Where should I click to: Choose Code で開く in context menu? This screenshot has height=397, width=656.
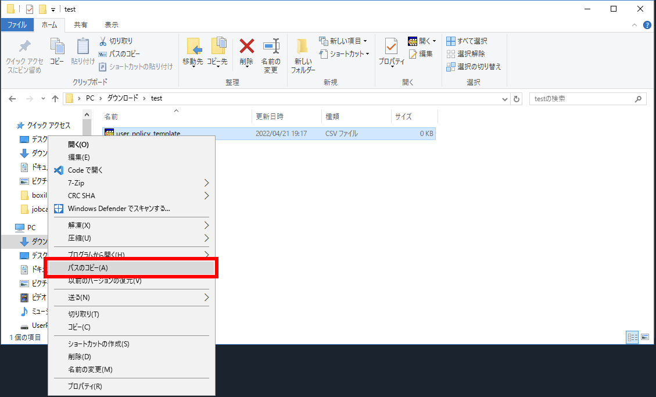pyautogui.click(x=132, y=170)
